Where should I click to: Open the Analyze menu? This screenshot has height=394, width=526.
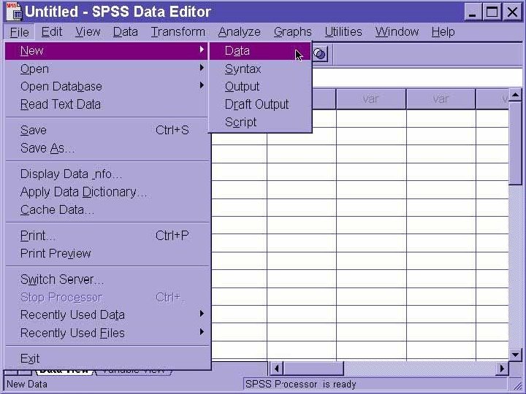[239, 32]
